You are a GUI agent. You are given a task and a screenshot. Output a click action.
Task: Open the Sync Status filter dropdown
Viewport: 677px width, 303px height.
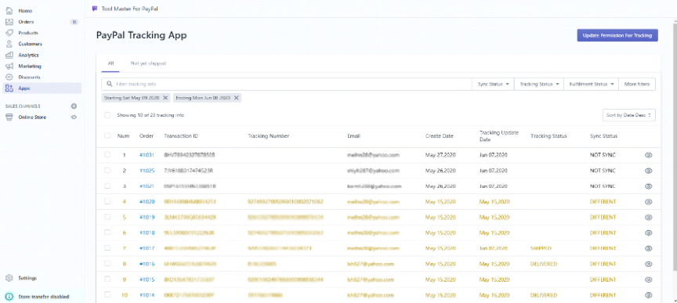point(493,85)
